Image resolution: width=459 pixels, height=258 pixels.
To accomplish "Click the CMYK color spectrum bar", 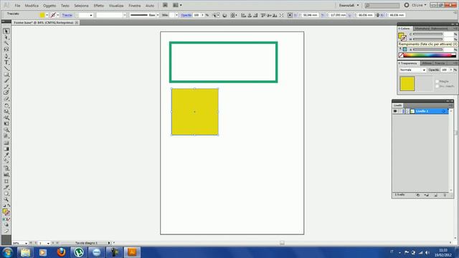I will coord(430,55).
